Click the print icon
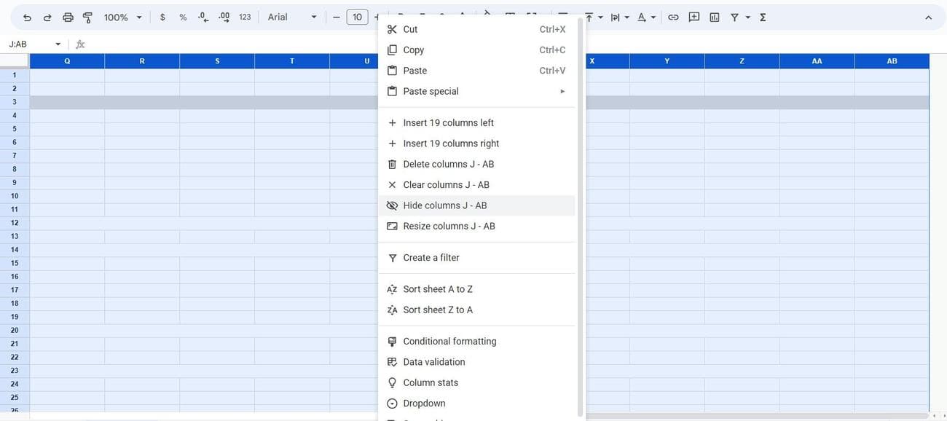The image size is (947, 421). 68,17
